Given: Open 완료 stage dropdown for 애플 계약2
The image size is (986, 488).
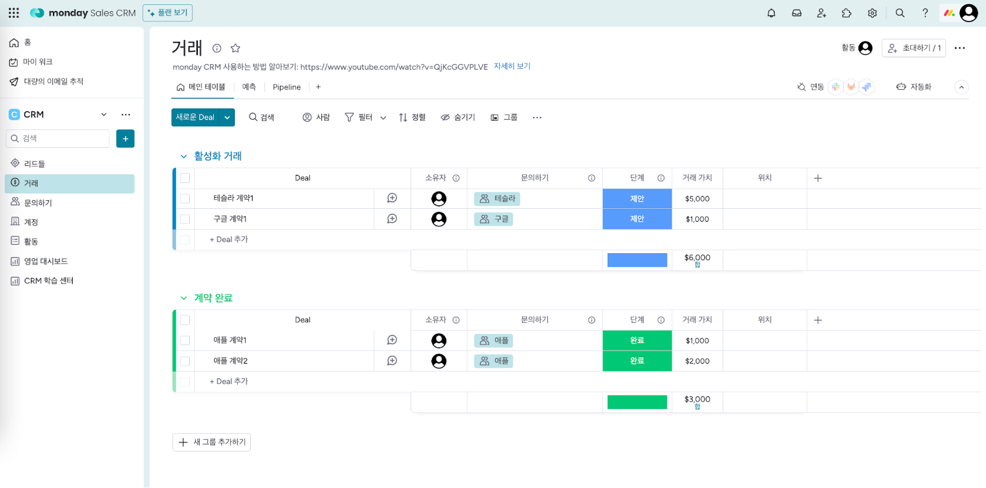Looking at the screenshot, I should [637, 361].
